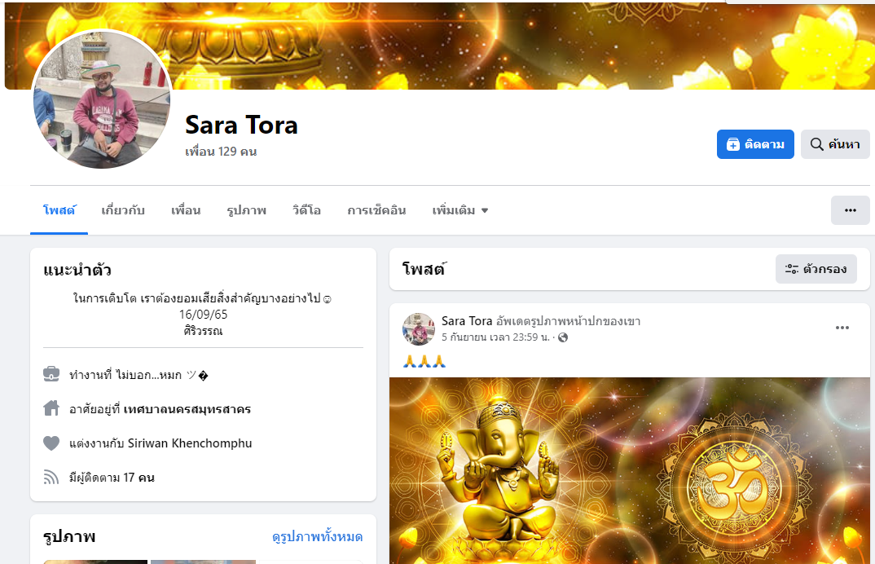
Task: Click the มีผู้ติดตาม 17 คน followers text
Action: point(112,478)
